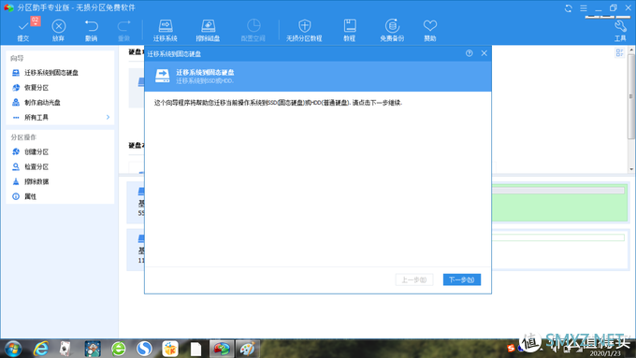Click the 放弃 (discard) icon

(x=58, y=26)
